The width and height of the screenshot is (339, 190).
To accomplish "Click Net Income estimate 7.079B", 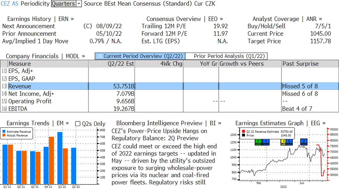I will pos(125,94).
